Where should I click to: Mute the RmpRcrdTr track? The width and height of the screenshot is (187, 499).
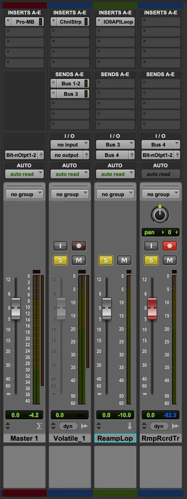click(x=170, y=260)
